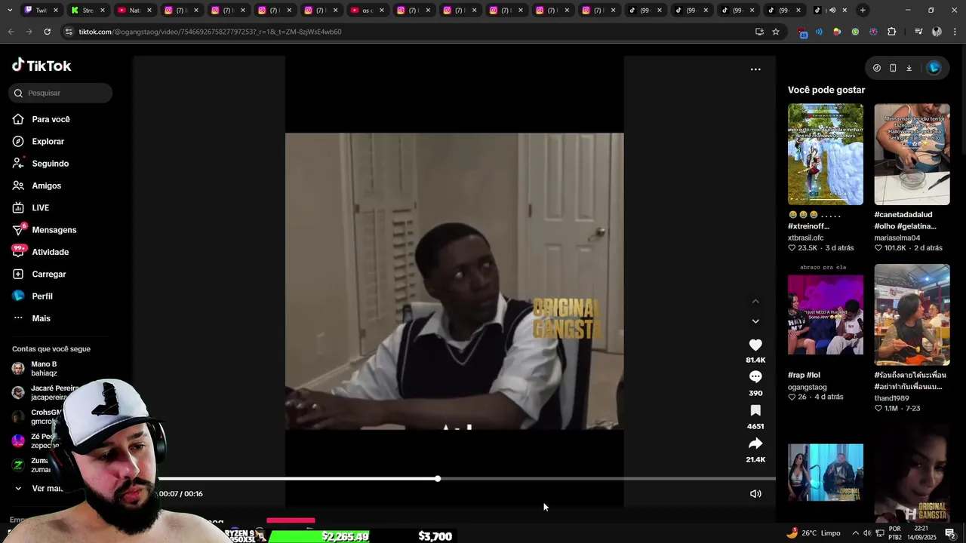The height and width of the screenshot is (543, 966).
Task: Open the media controls icon in browser toolbar
Action: pyautogui.click(x=918, y=32)
